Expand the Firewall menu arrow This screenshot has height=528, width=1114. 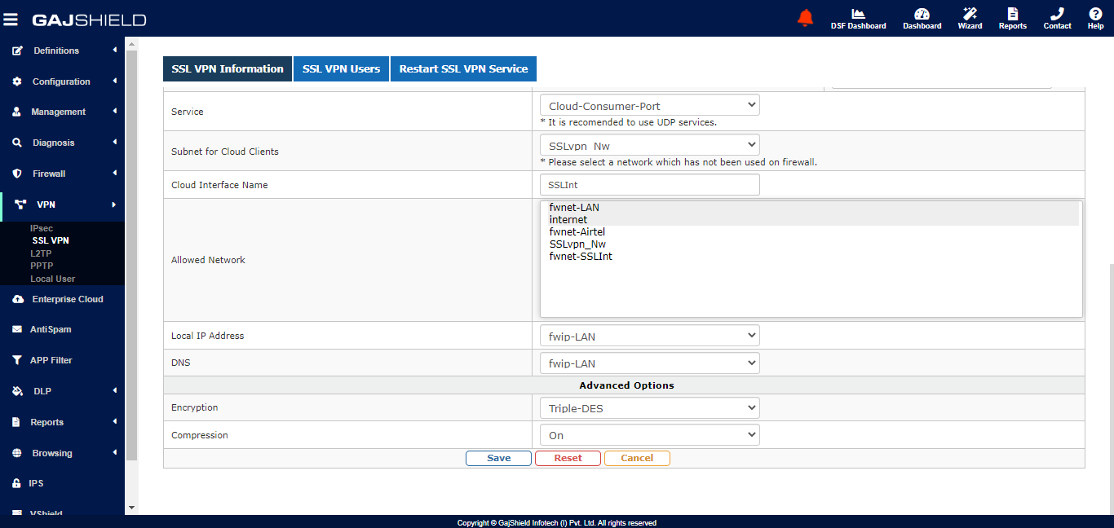pyautogui.click(x=115, y=173)
